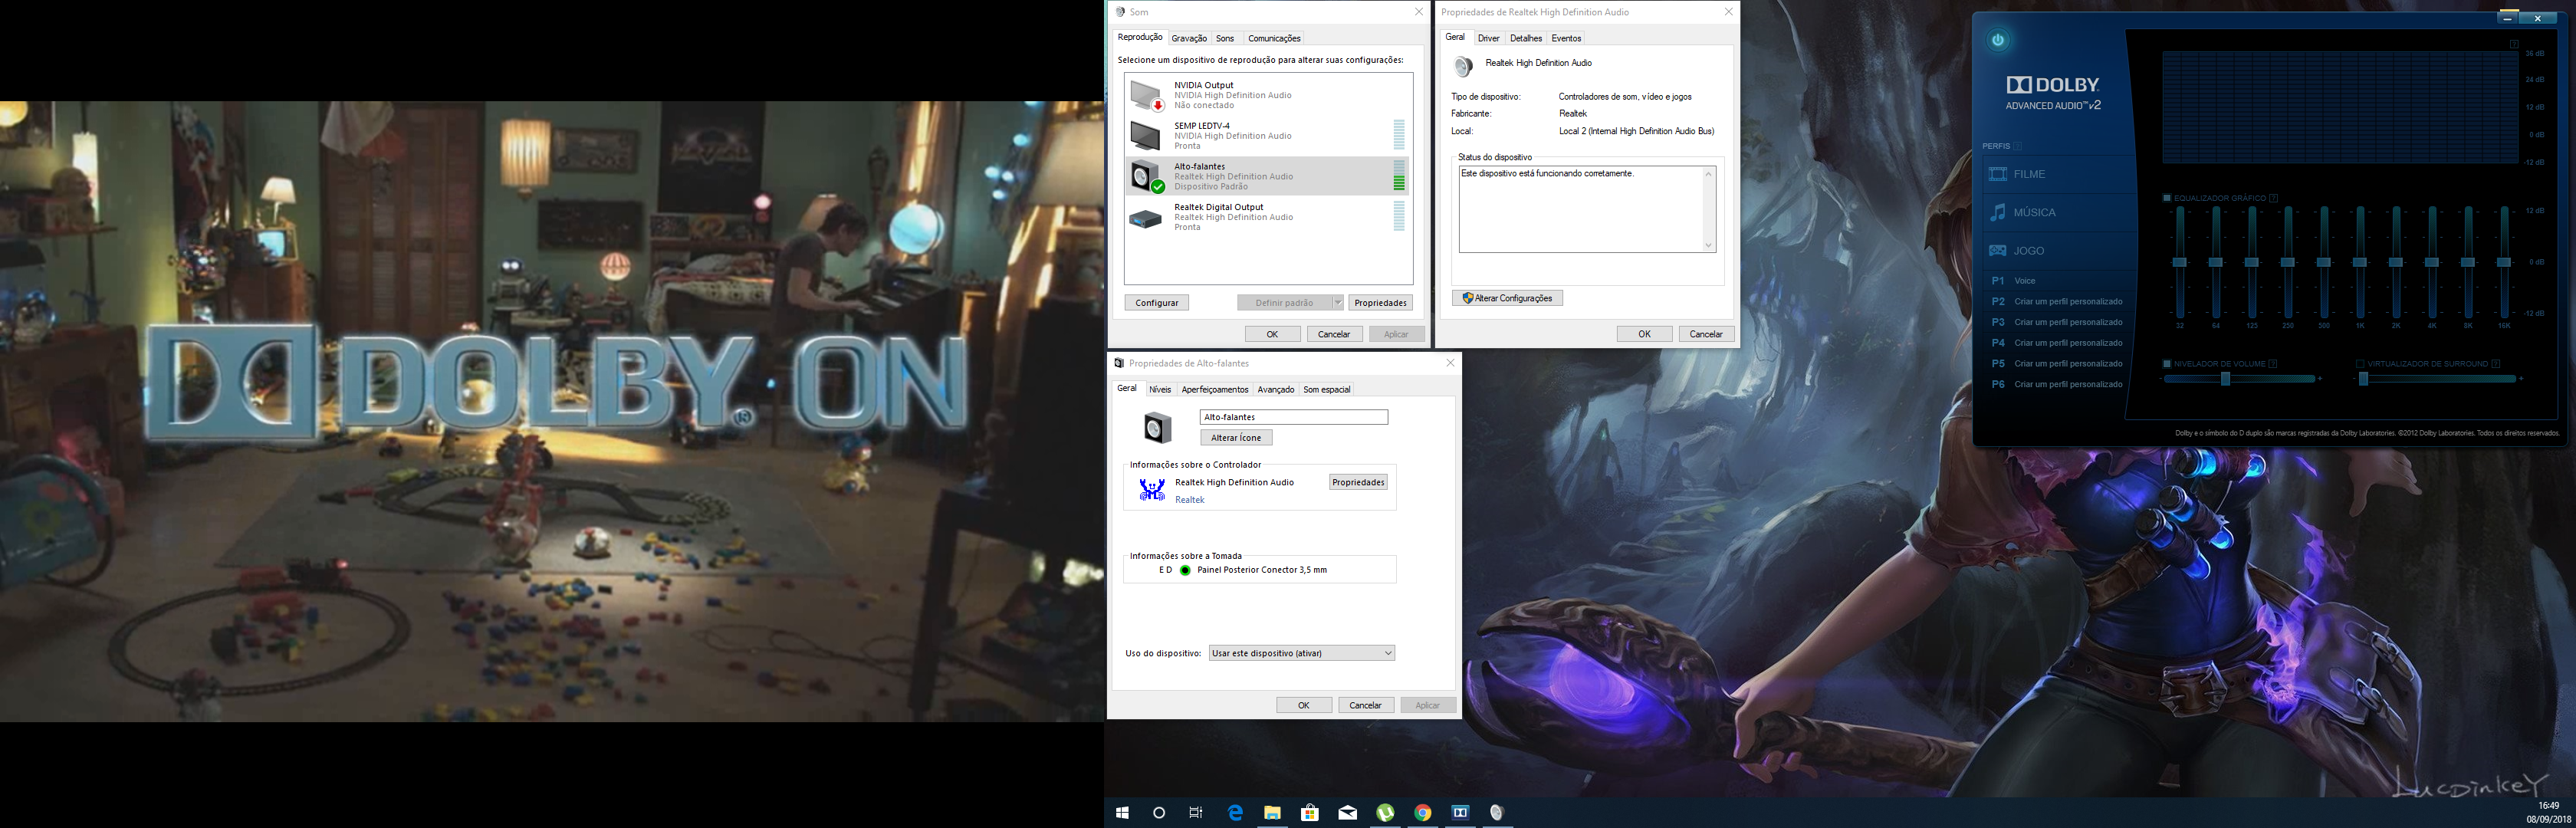
Task: Open Definir padrão dropdown arrow
Action: [1337, 303]
